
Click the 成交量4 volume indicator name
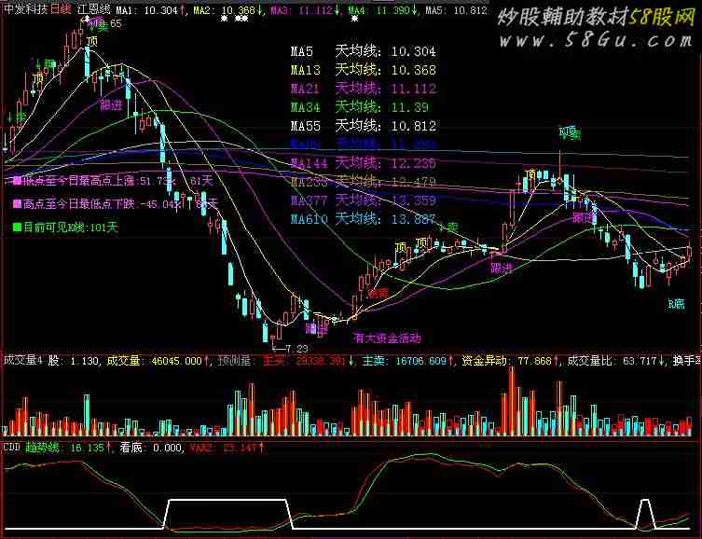(x=22, y=360)
